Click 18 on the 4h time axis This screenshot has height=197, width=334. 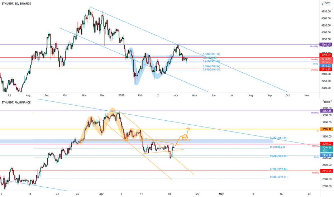(170, 194)
